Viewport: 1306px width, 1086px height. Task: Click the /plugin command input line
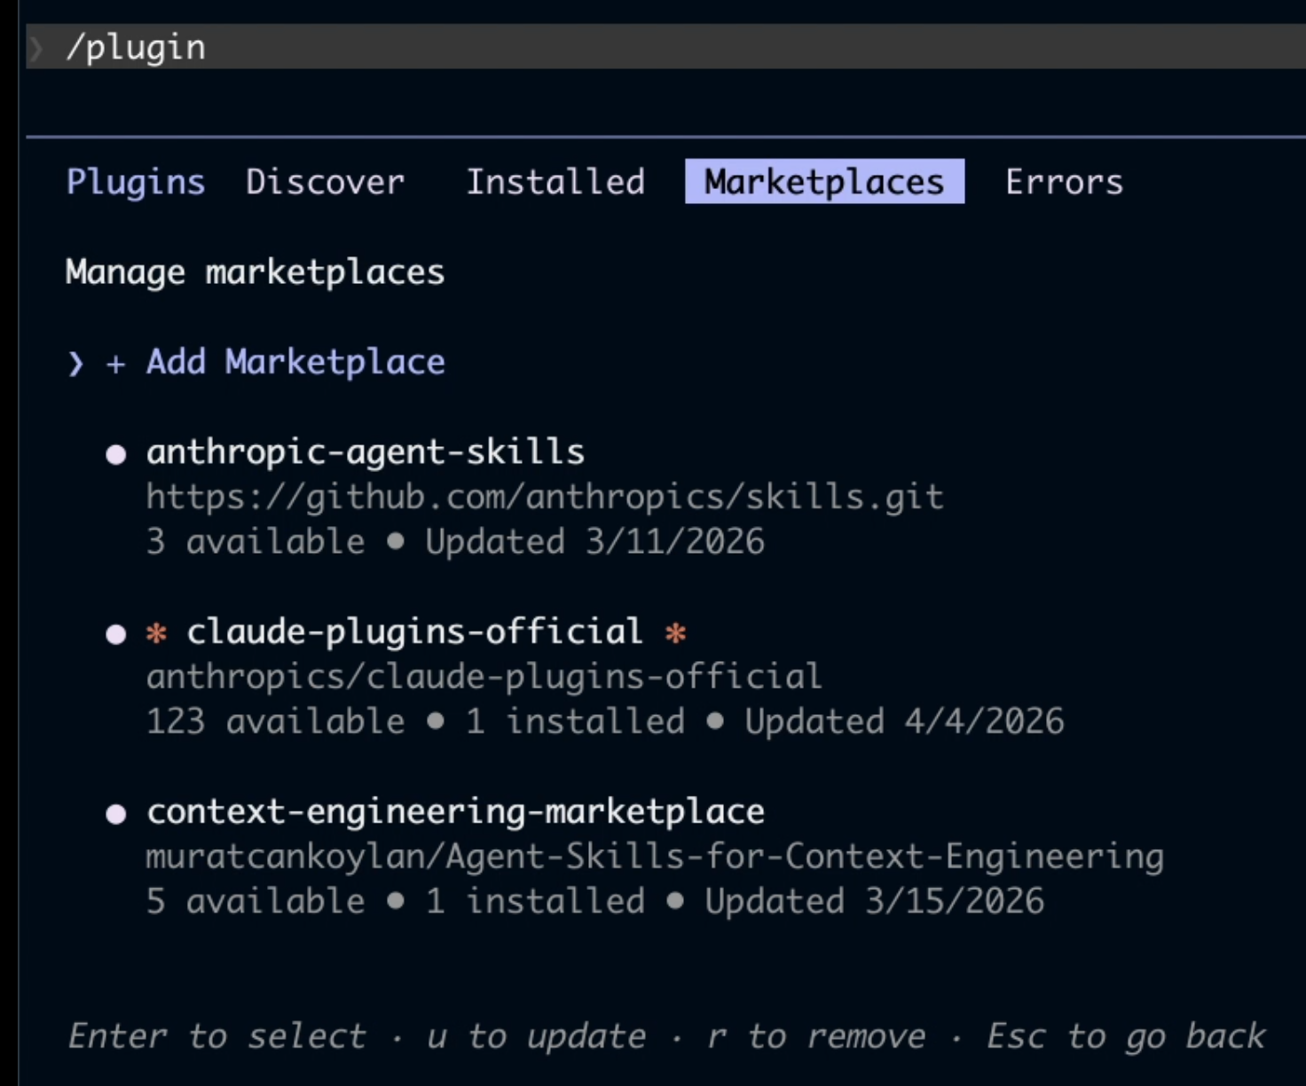[665, 47]
